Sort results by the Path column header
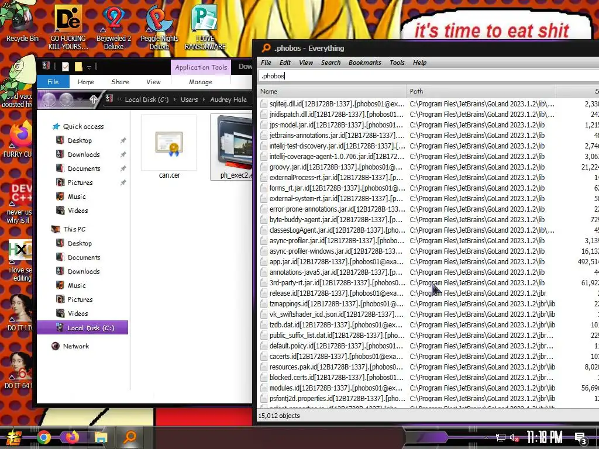The image size is (599, 449). coord(481,91)
